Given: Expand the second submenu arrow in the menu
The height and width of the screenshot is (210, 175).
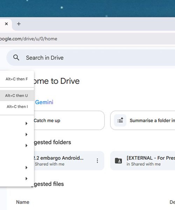Looking at the screenshot, I should [27, 134].
